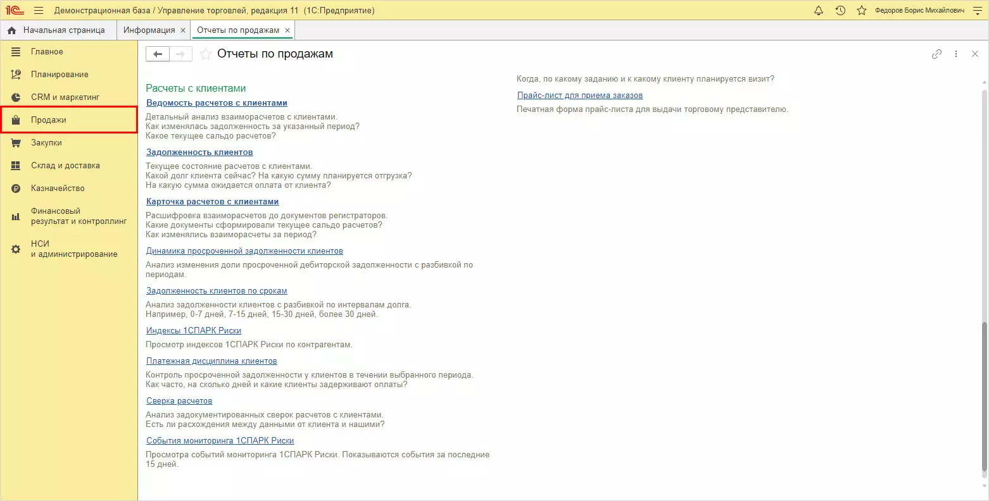Image resolution: width=989 pixels, height=501 pixels.
Task: Open Финансовый результат и контроллинг section
Action: [x=69, y=216]
